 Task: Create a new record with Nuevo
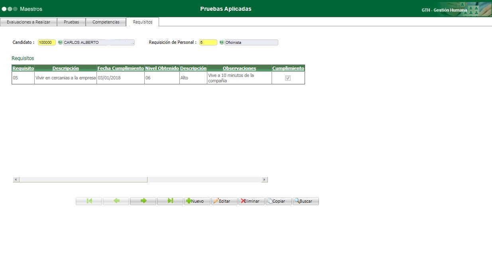pyautogui.click(x=197, y=201)
